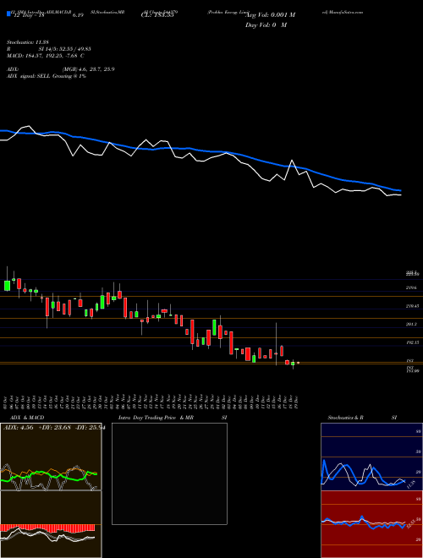Click 'ADX signal: SELL Growing' text
The height and width of the screenshot is (558, 423).
click(x=47, y=76)
